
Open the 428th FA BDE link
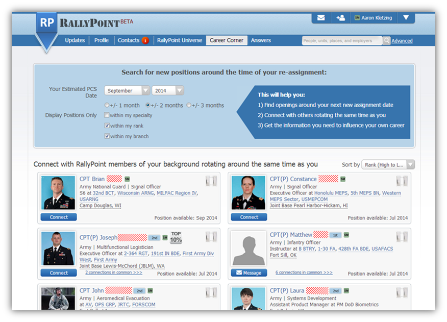(x=354, y=249)
